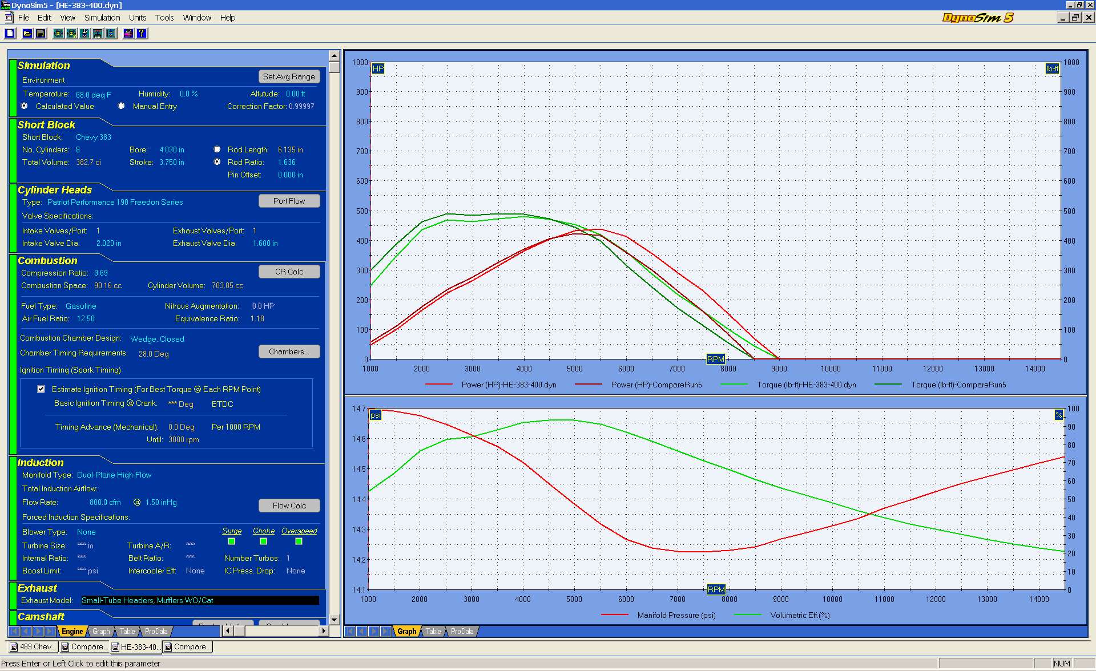Image resolution: width=1096 pixels, height=671 pixels.
Task: Switch left pane to Graph tab
Action: [101, 631]
